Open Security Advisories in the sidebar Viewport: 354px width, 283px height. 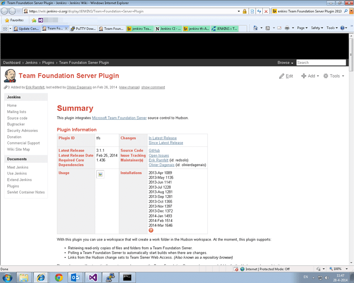pyautogui.click(x=23, y=130)
